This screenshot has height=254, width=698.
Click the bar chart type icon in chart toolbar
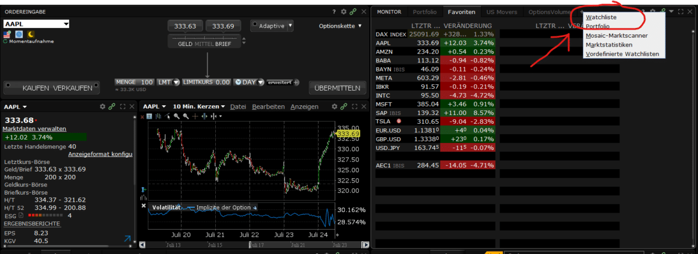[158, 117]
